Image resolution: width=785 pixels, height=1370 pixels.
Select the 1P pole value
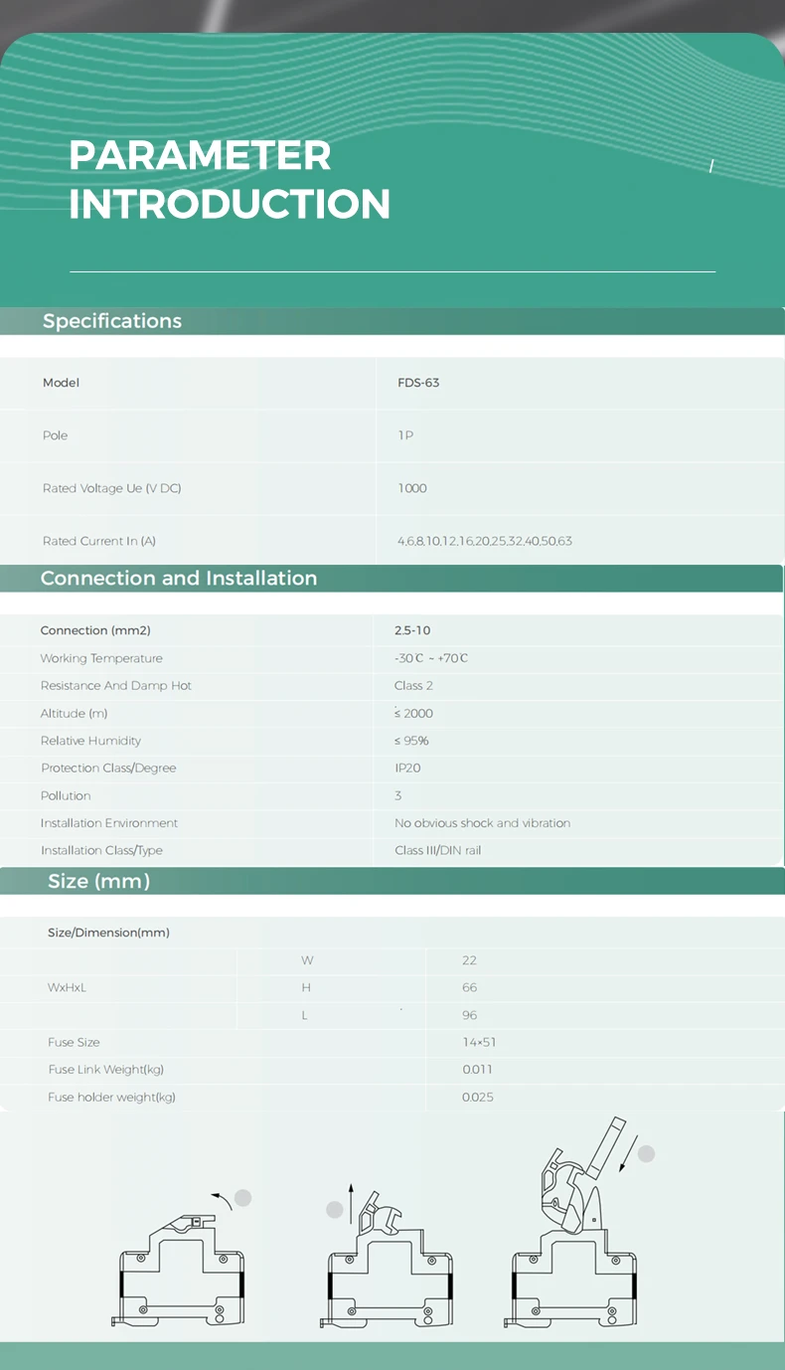(405, 435)
